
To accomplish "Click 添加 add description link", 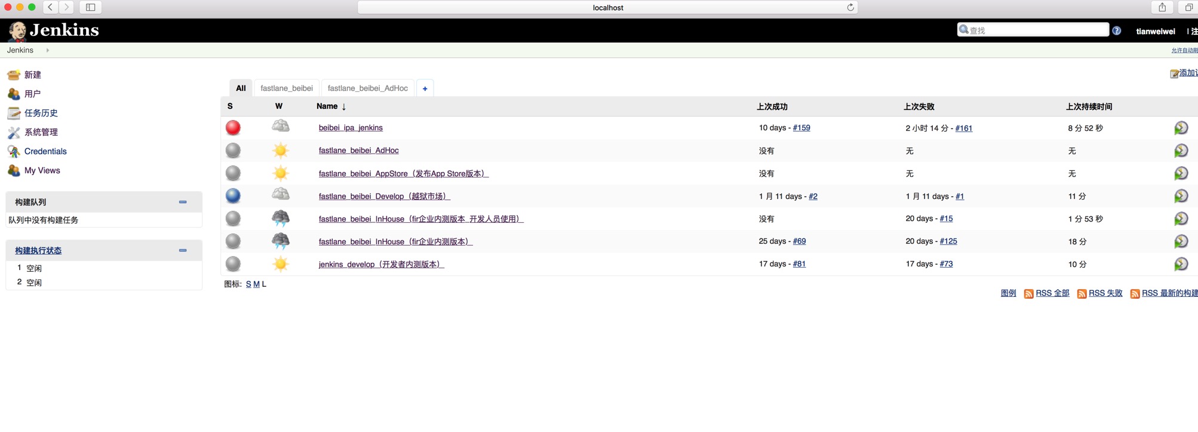I will point(1187,73).
